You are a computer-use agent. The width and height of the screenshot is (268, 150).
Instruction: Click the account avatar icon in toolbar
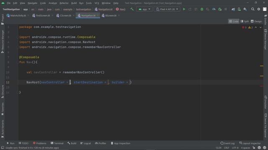pos(265,9)
